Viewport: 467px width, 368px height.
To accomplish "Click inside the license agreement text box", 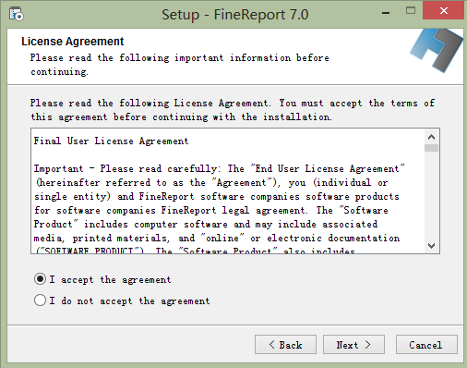I will click(228, 191).
